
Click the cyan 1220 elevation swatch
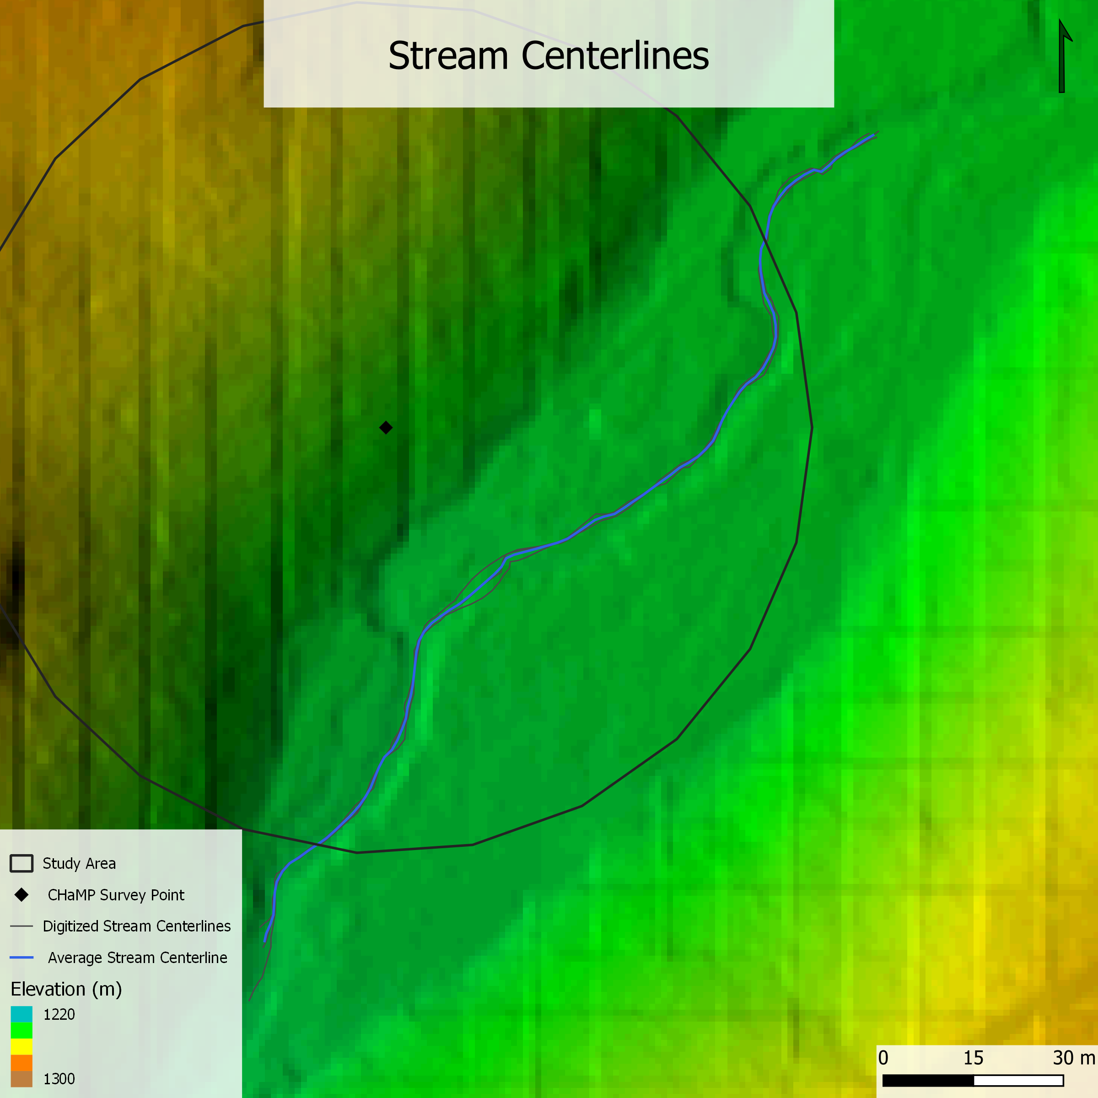[x=22, y=1014]
